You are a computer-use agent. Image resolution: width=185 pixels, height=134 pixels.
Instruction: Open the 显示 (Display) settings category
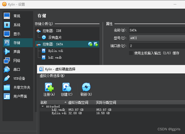tap(18, 34)
